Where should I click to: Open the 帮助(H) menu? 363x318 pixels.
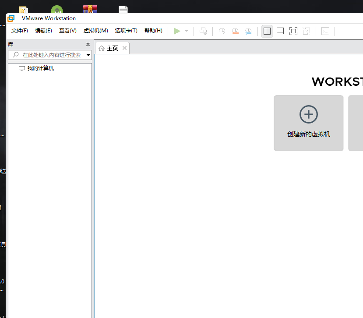tap(153, 31)
